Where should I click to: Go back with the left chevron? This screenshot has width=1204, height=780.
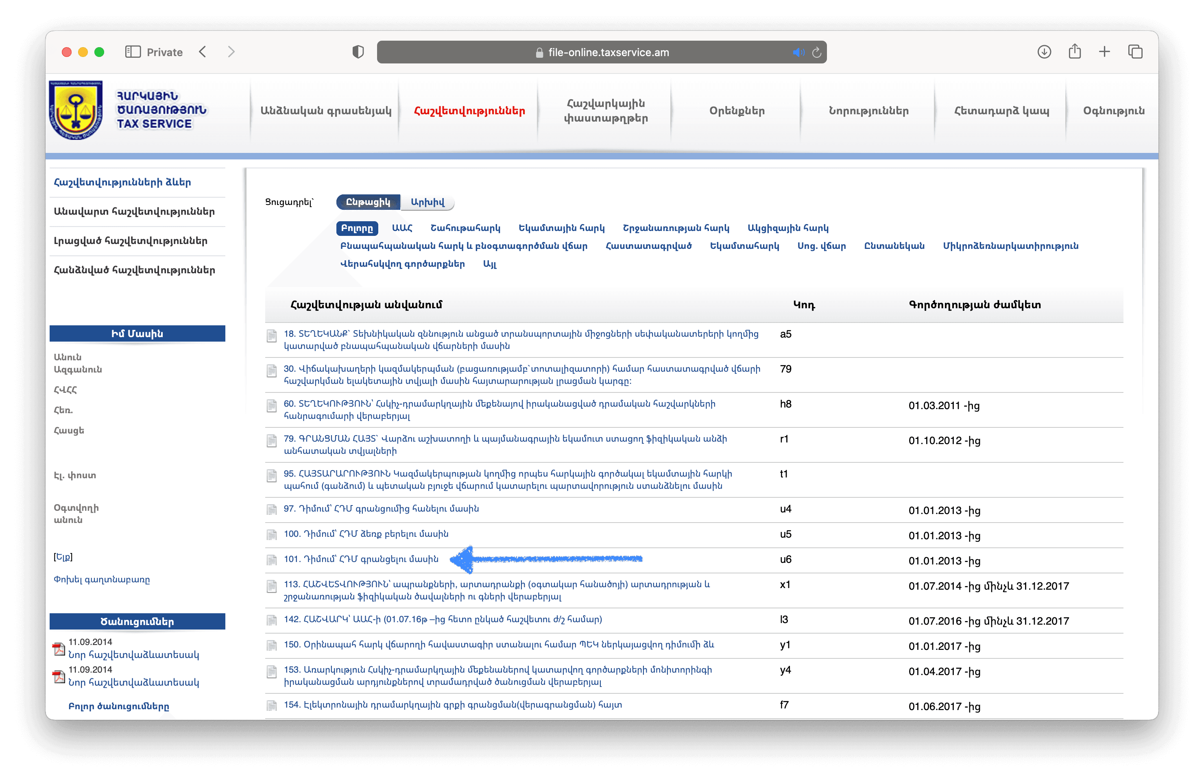[203, 52]
